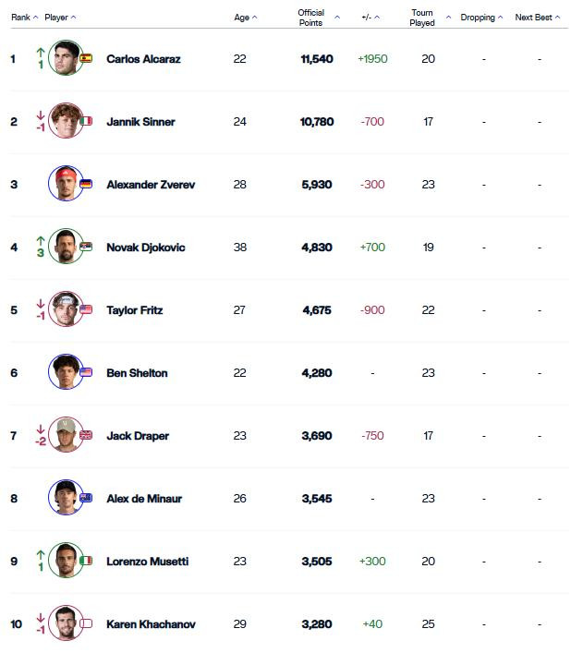
Task: Sort by the Tourn Played column
Action: [430, 18]
